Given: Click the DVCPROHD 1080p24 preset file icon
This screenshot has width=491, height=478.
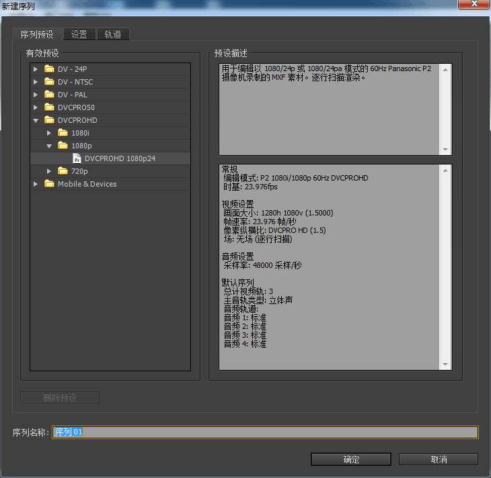Looking at the screenshot, I should click(x=77, y=158).
